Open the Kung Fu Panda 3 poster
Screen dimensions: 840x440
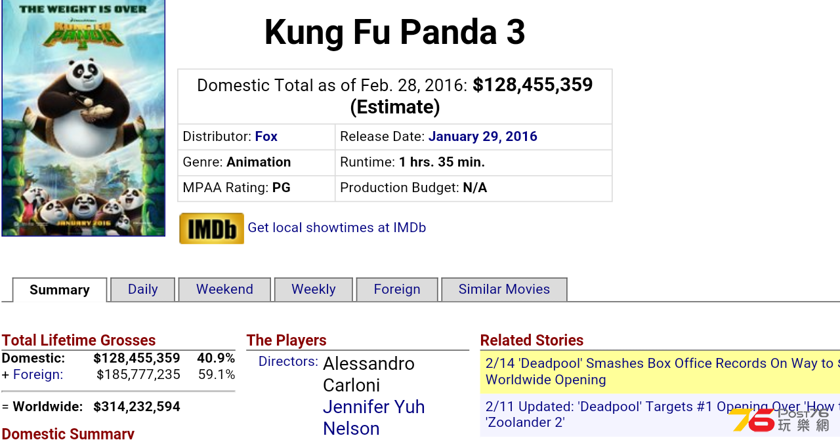pyautogui.click(x=83, y=118)
